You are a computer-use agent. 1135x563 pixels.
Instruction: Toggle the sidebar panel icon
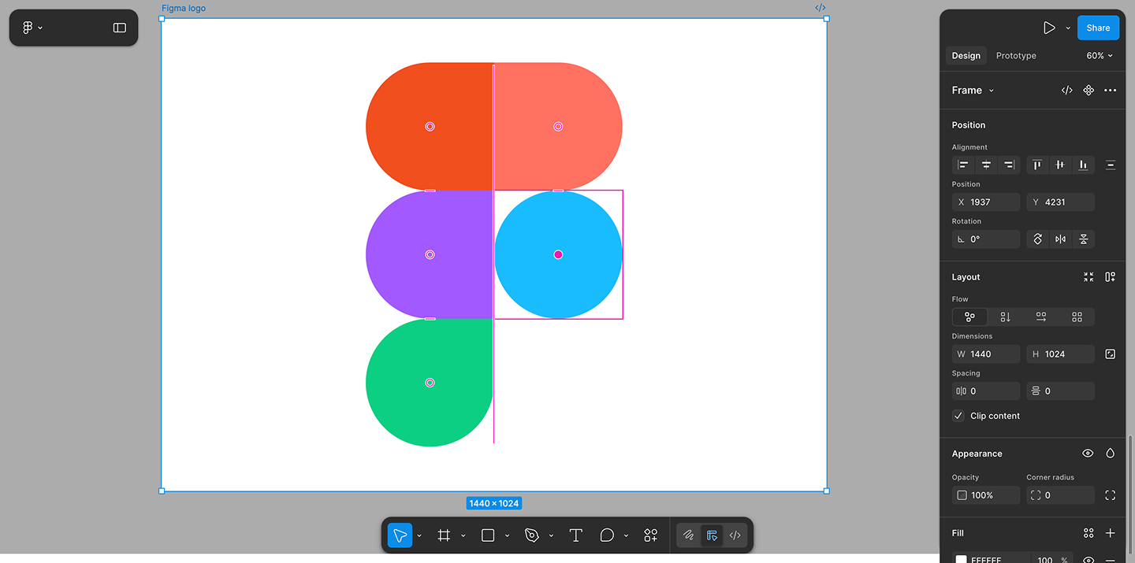click(x=120, y=28)
